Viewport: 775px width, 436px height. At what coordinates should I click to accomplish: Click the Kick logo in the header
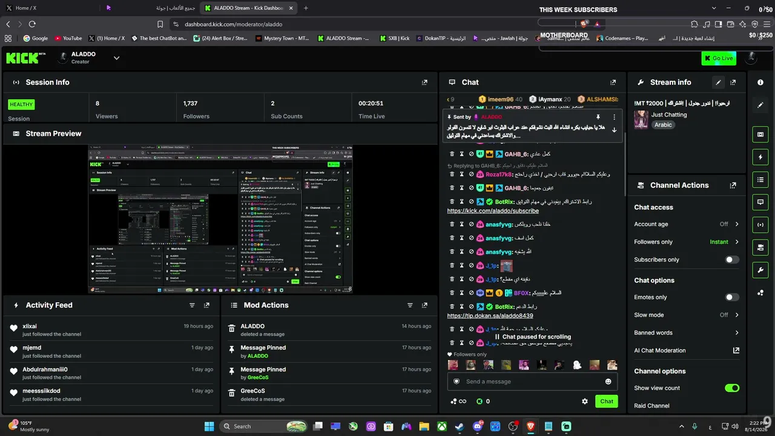25,58
